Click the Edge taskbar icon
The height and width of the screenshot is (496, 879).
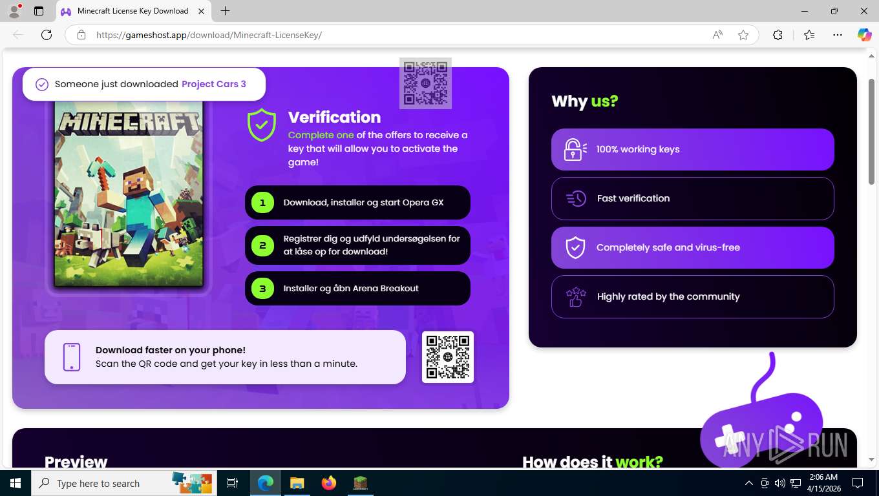265,483
